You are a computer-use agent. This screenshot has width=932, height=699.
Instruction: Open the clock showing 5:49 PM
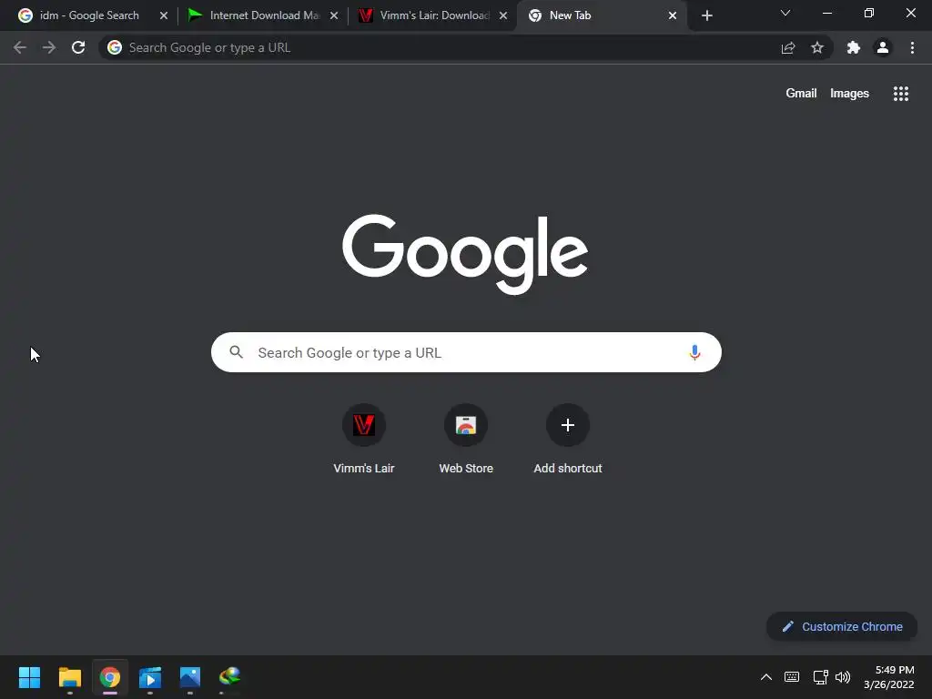(x=888, y=677)
